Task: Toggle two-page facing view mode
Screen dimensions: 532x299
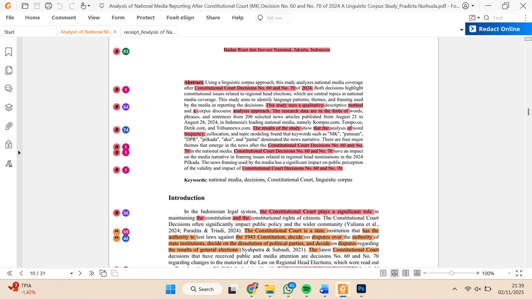Action: (x=406, y=274)
